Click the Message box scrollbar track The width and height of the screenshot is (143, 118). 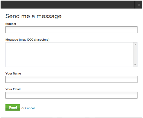135,55
